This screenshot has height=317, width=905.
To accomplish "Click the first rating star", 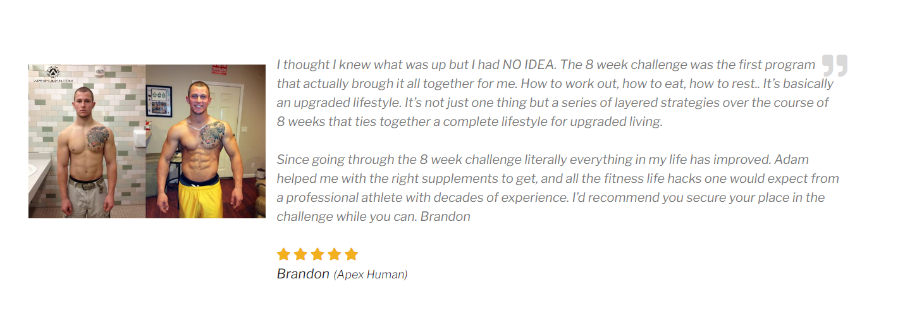I will [284, 254].
